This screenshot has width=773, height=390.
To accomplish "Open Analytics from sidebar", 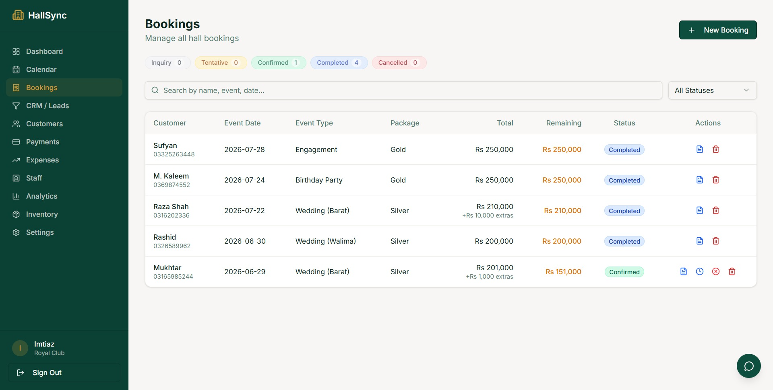I will 64,196.
